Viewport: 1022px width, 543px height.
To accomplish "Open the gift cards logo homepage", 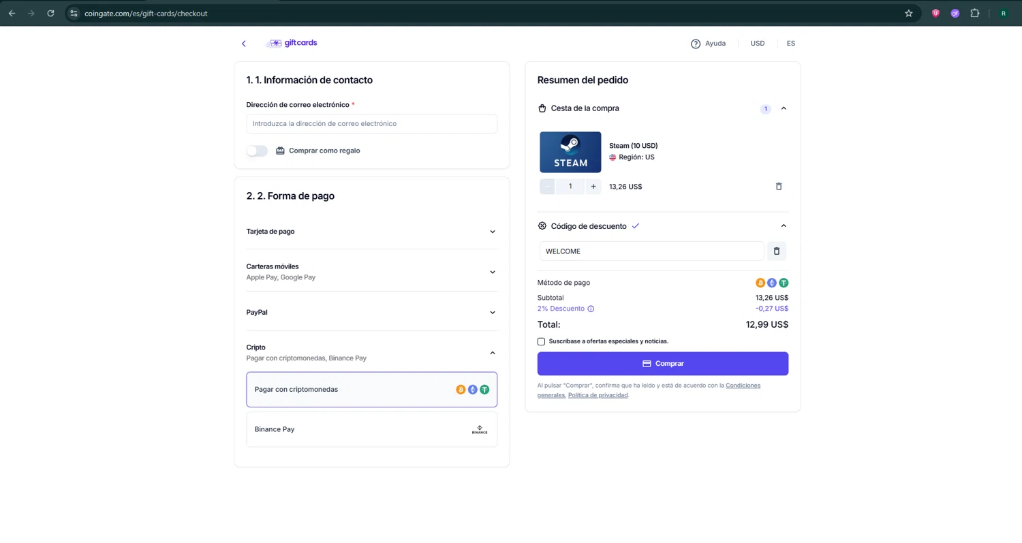I will [x=291, y=43].
